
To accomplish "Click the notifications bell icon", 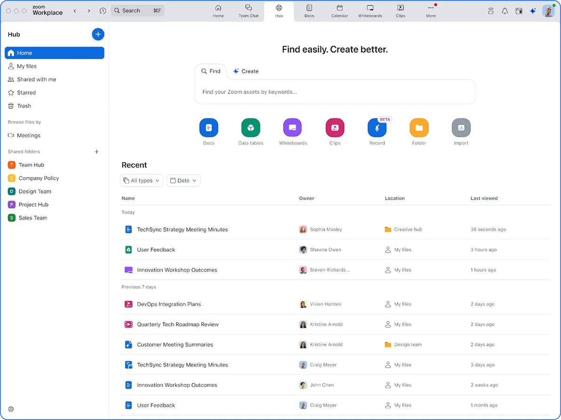I will click(x=505, y=11).
